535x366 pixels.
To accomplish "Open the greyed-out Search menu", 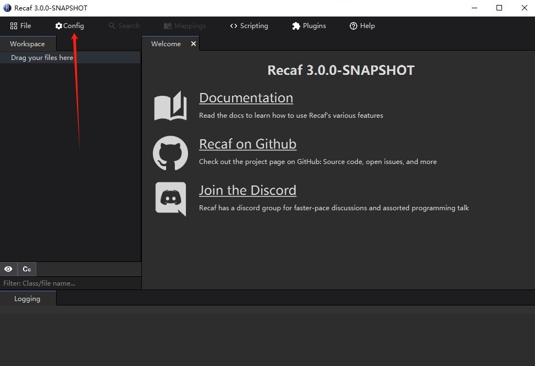I will pos(124,26).
